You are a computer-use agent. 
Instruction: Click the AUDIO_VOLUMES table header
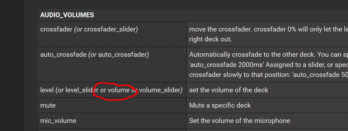click(x=67, y=15)
